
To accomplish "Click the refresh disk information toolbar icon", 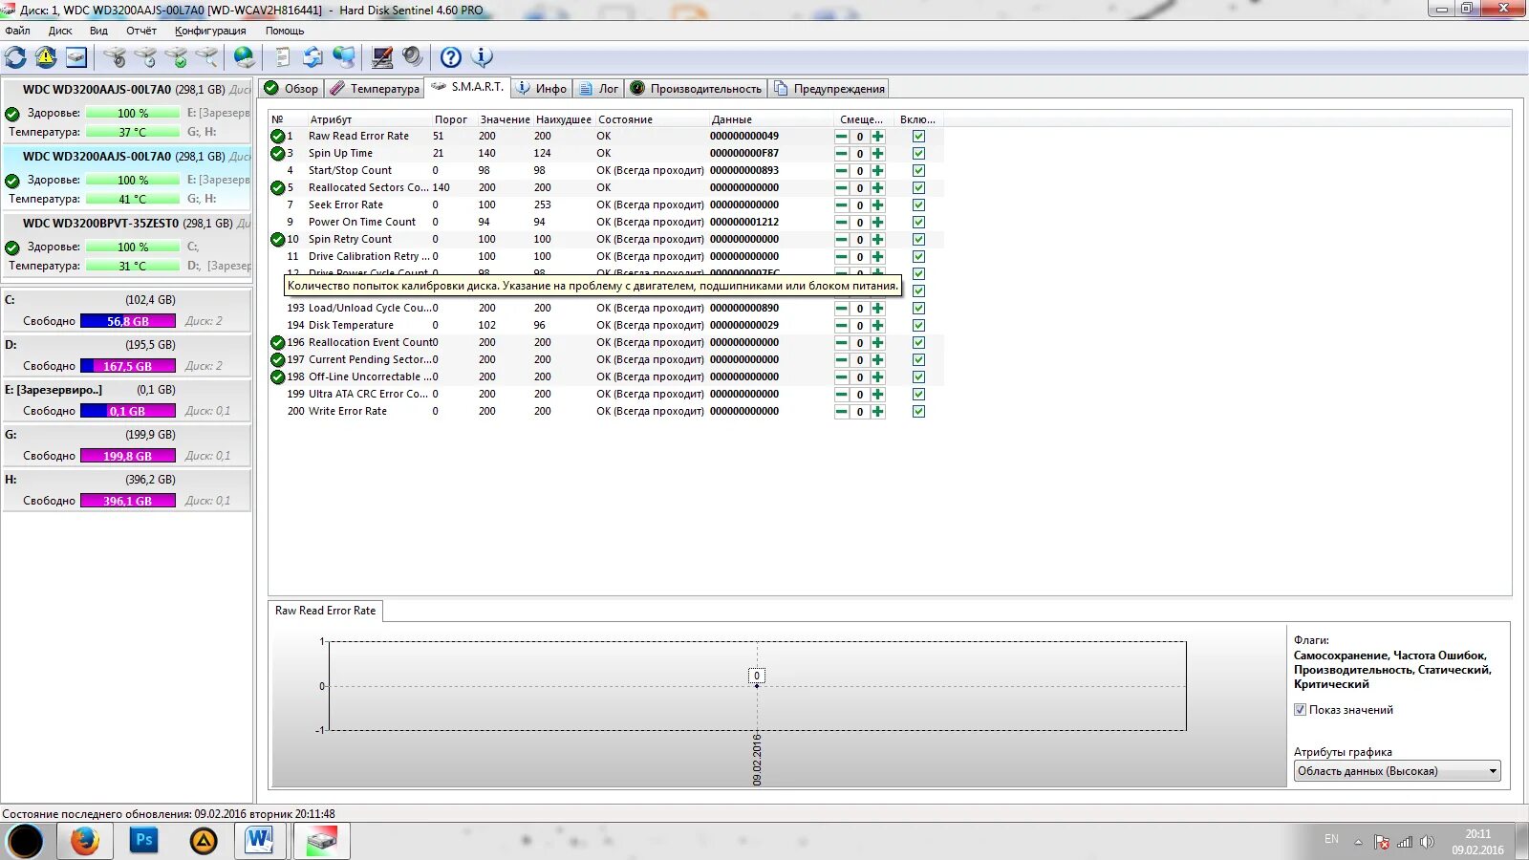I will 16,57.
